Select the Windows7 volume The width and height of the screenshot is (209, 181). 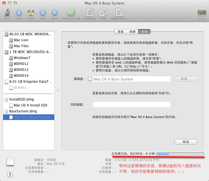29,58
